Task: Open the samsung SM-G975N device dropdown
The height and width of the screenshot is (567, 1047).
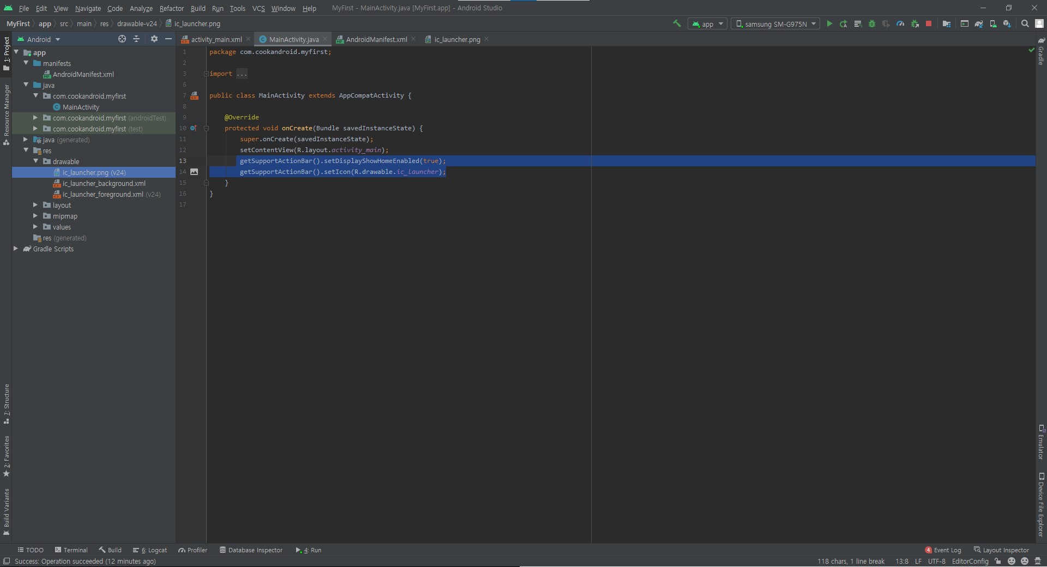Action: click(x=775, y=24)
